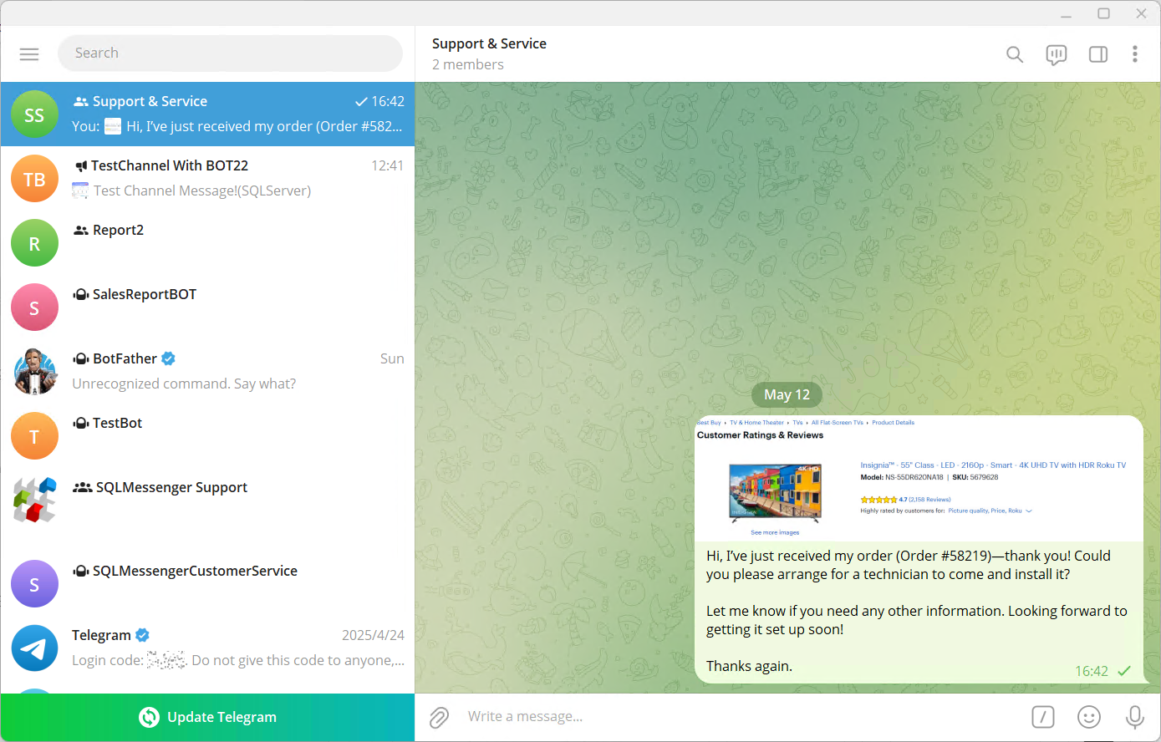
Task: Click the Login code preview text
Action: click(x=238, y=660)
